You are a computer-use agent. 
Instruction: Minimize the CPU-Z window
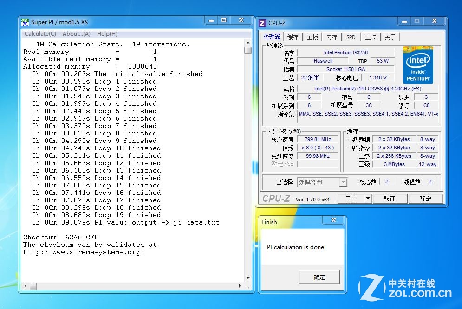[404, 21]
